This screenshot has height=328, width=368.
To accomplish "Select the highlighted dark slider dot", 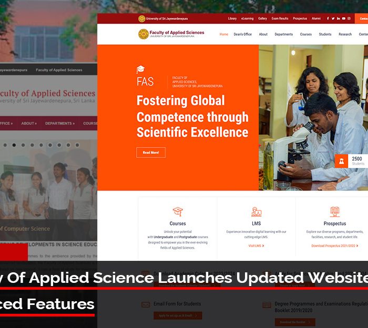I will tap(14, 145).
